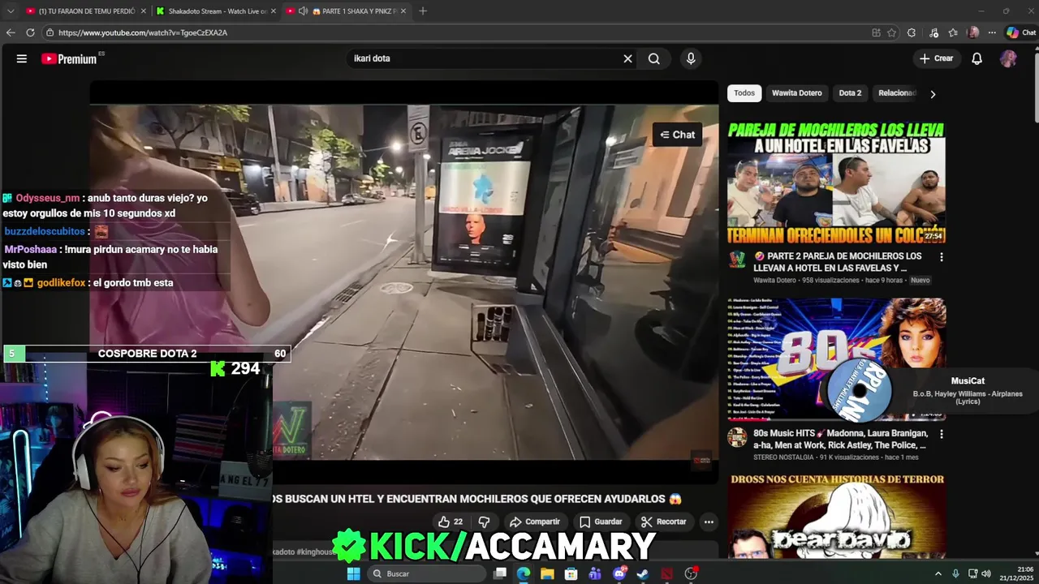Like the video (22 likes)
Viewport: 1039px width, 584px height.
coord(451,522)
